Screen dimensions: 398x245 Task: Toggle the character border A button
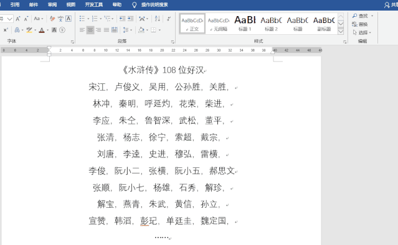point(69,19)
